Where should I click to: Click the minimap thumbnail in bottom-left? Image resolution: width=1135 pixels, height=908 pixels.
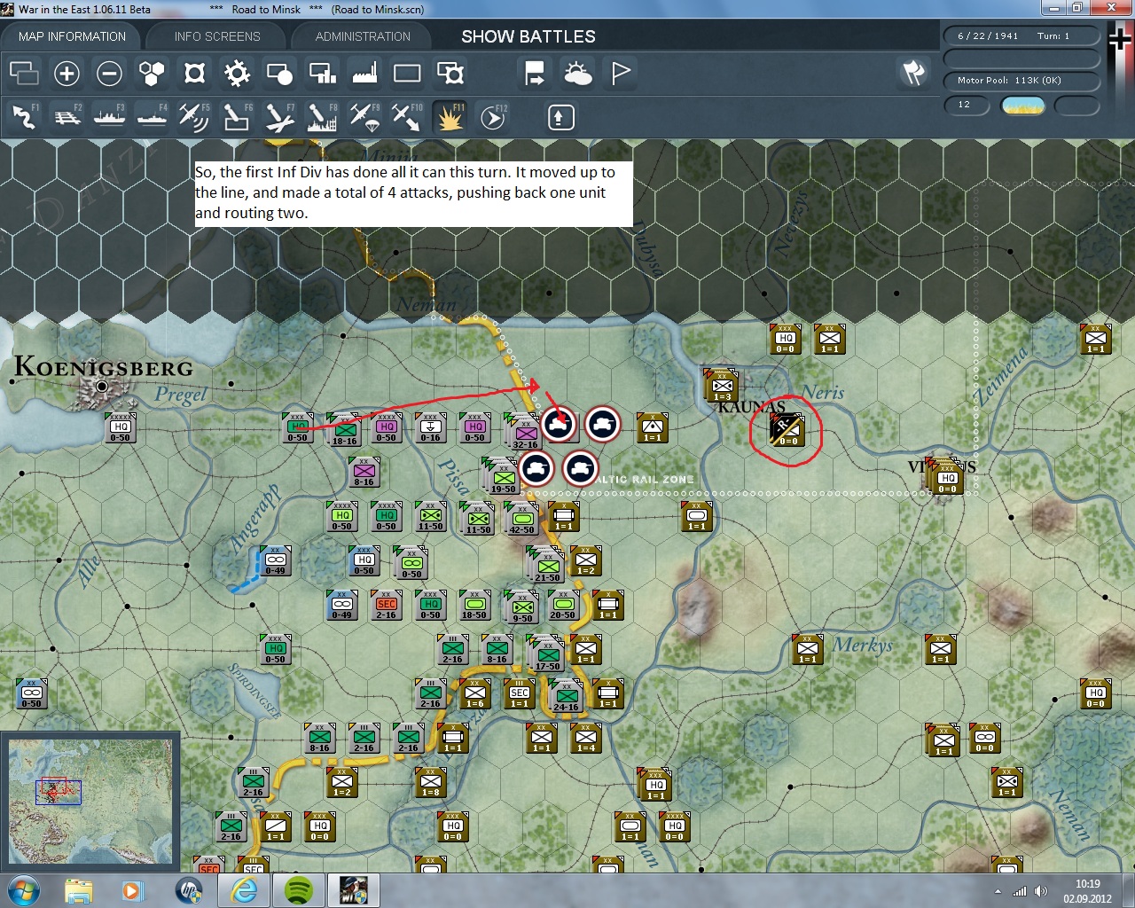(90, 801)
